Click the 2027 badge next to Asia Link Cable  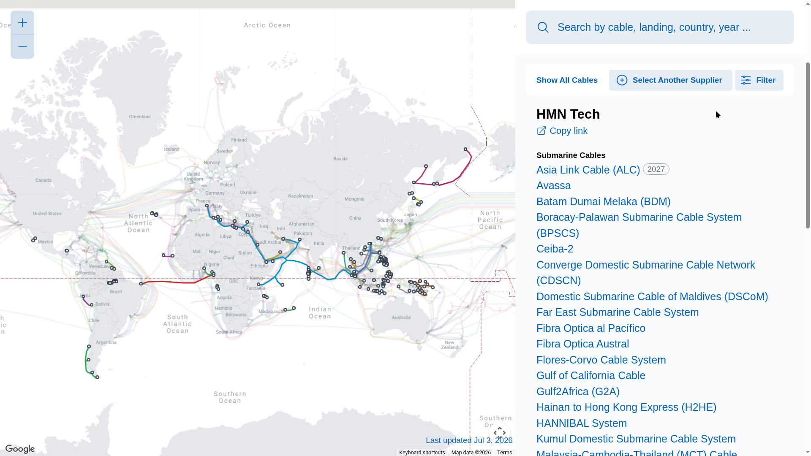[x=656, y=169]
